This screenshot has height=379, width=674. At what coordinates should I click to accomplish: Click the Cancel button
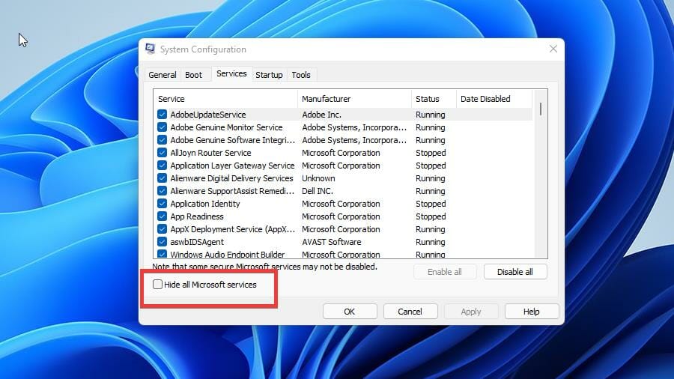(410, 312)
